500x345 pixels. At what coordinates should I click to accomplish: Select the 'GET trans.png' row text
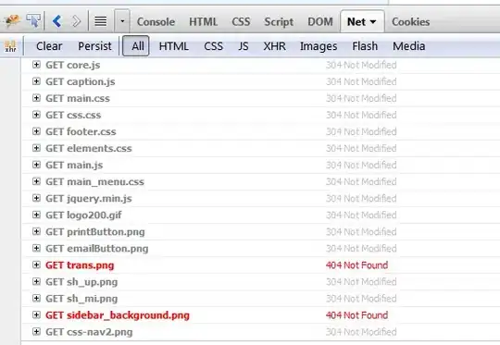80,265
